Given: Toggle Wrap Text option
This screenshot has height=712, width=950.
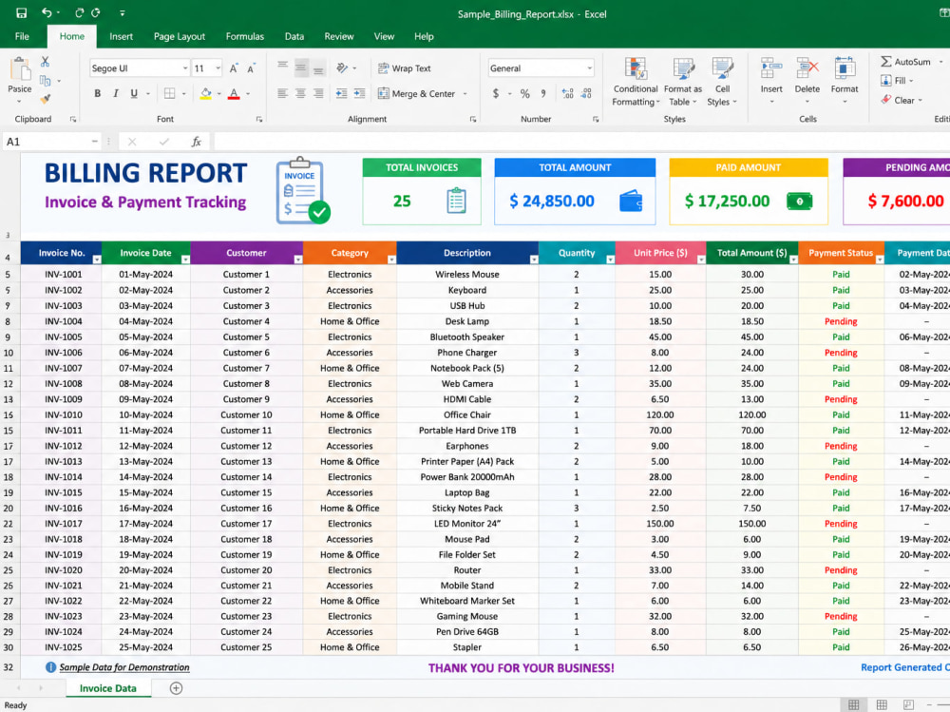Looking at the screenshot, I should [x=404, y=68].
